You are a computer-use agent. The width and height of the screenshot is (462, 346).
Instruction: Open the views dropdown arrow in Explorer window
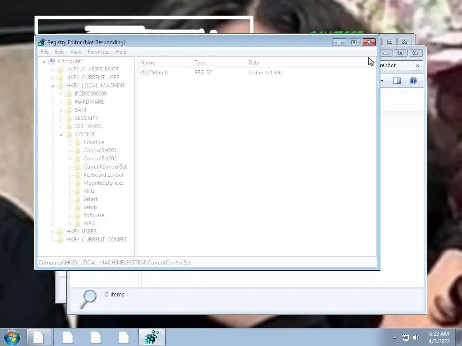click(382, 81)
